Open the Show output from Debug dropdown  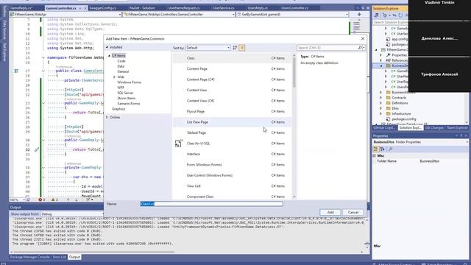(x=72, y=214)
